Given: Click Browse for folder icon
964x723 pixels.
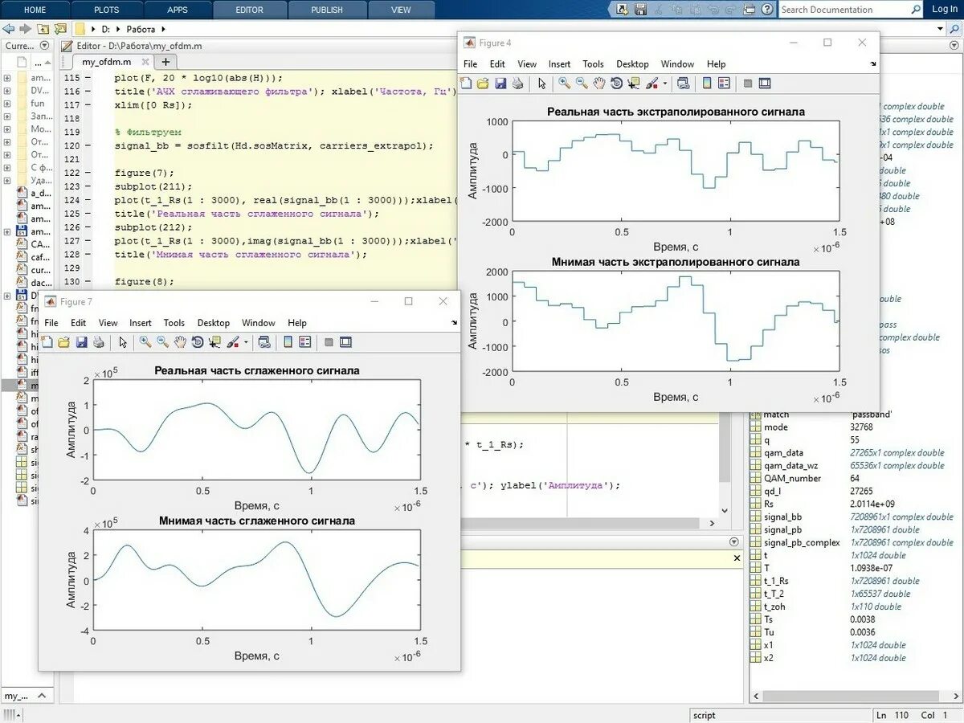Looking at the screenshot, I should tap(60, 29).
